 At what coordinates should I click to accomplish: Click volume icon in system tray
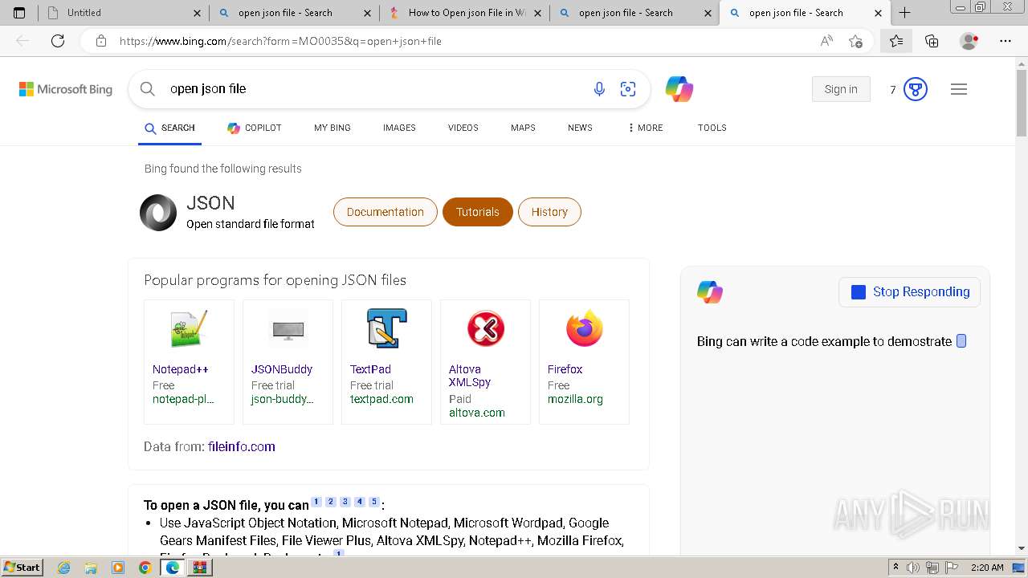click(913, 568)
